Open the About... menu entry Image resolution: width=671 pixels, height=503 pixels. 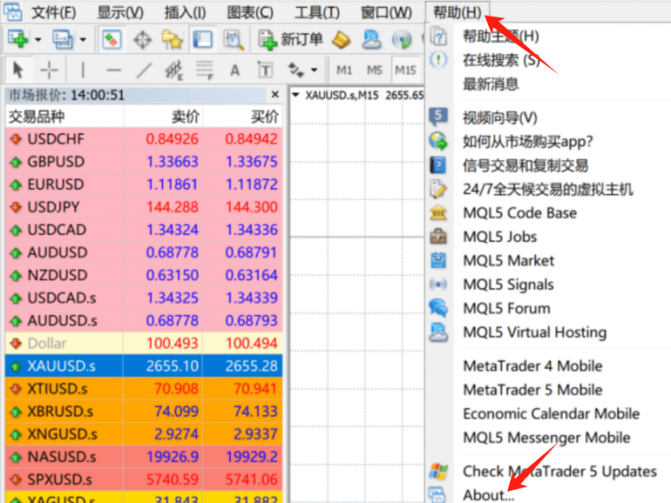[x=489, y=495]
